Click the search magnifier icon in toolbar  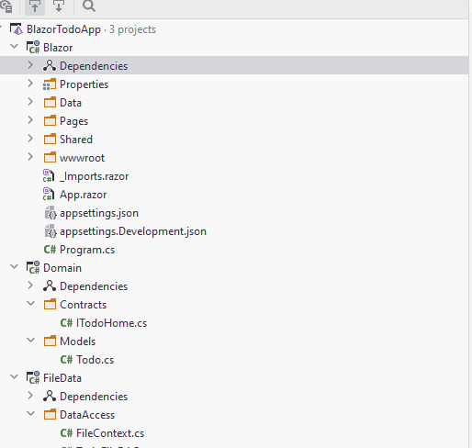tap(89, 6)
